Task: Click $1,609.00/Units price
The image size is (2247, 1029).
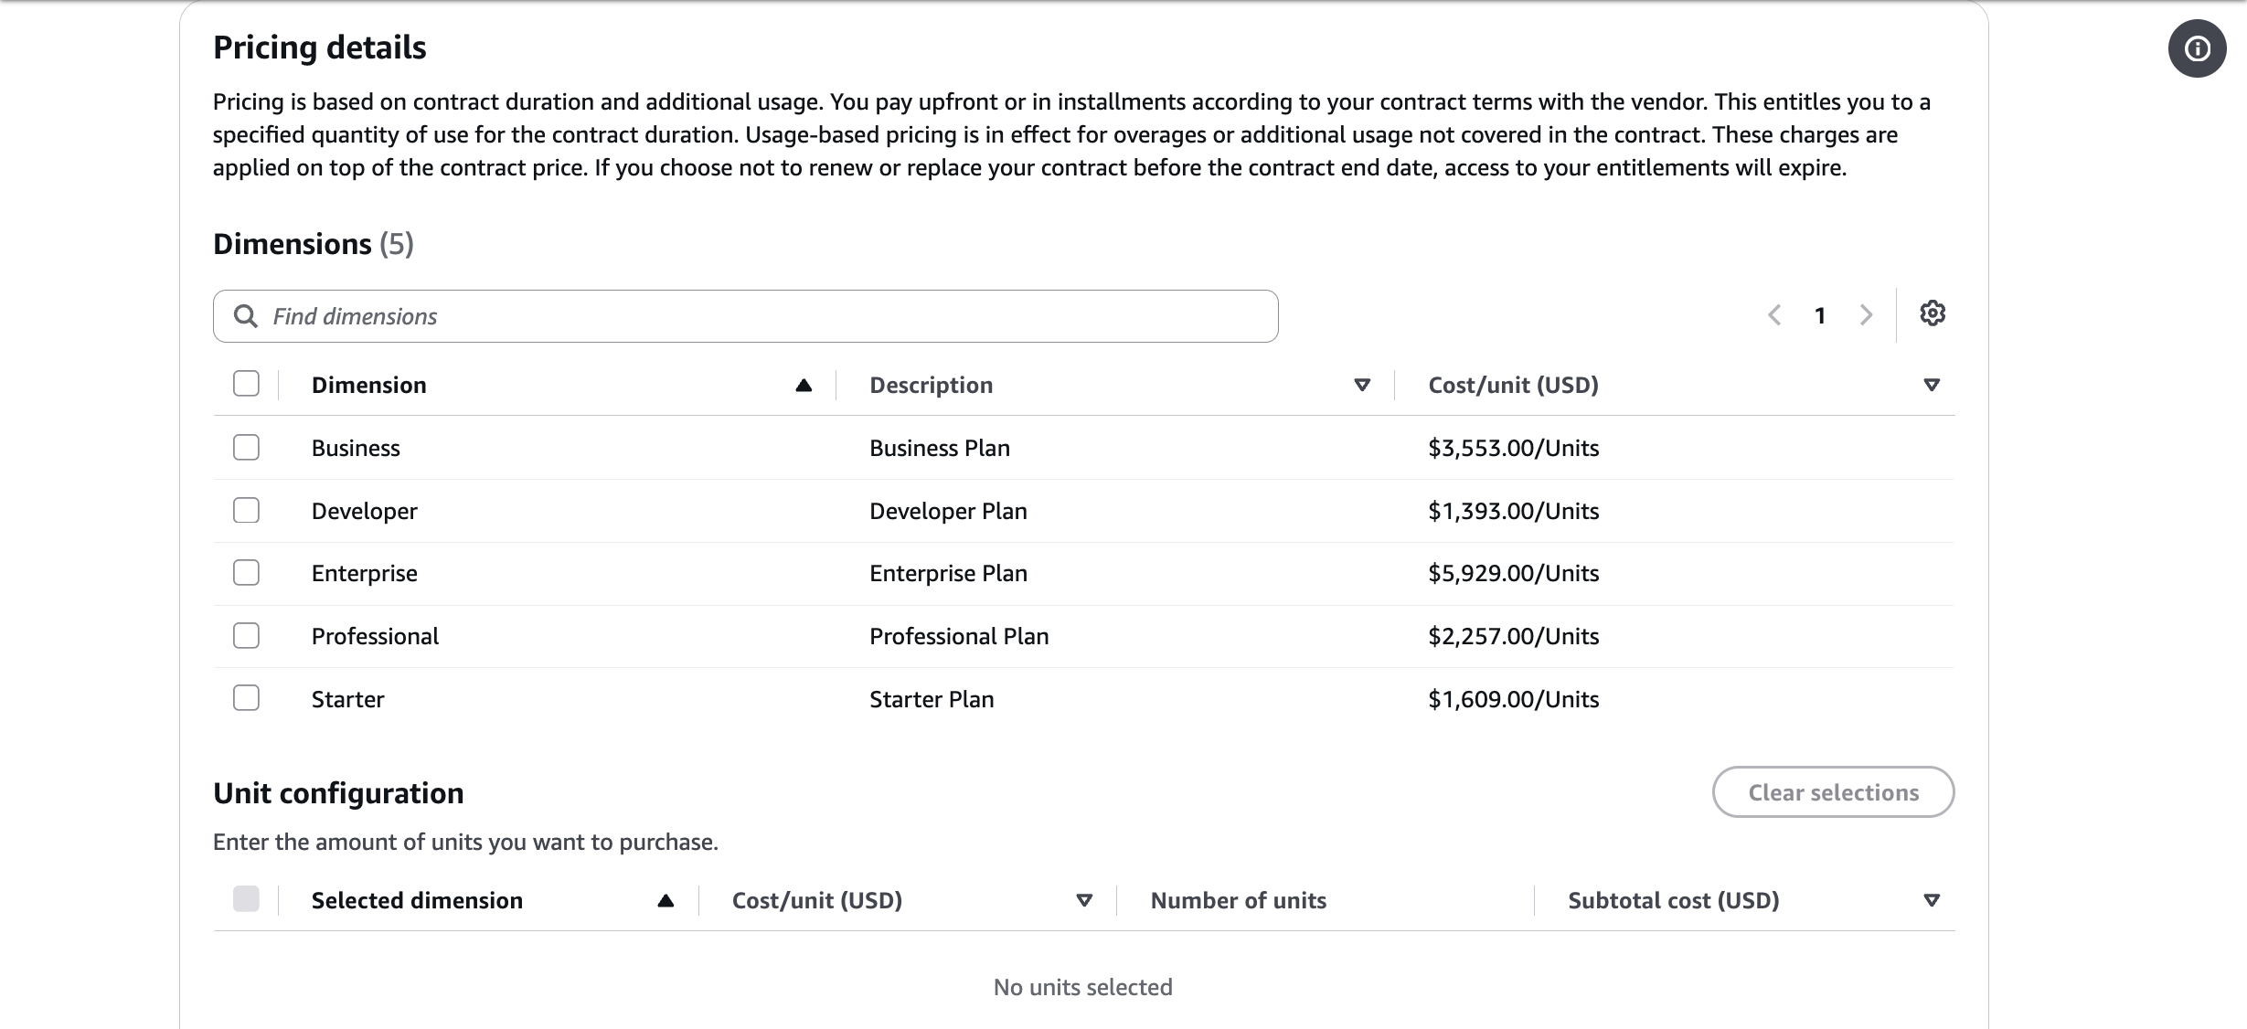Action: click(1514, 700)
